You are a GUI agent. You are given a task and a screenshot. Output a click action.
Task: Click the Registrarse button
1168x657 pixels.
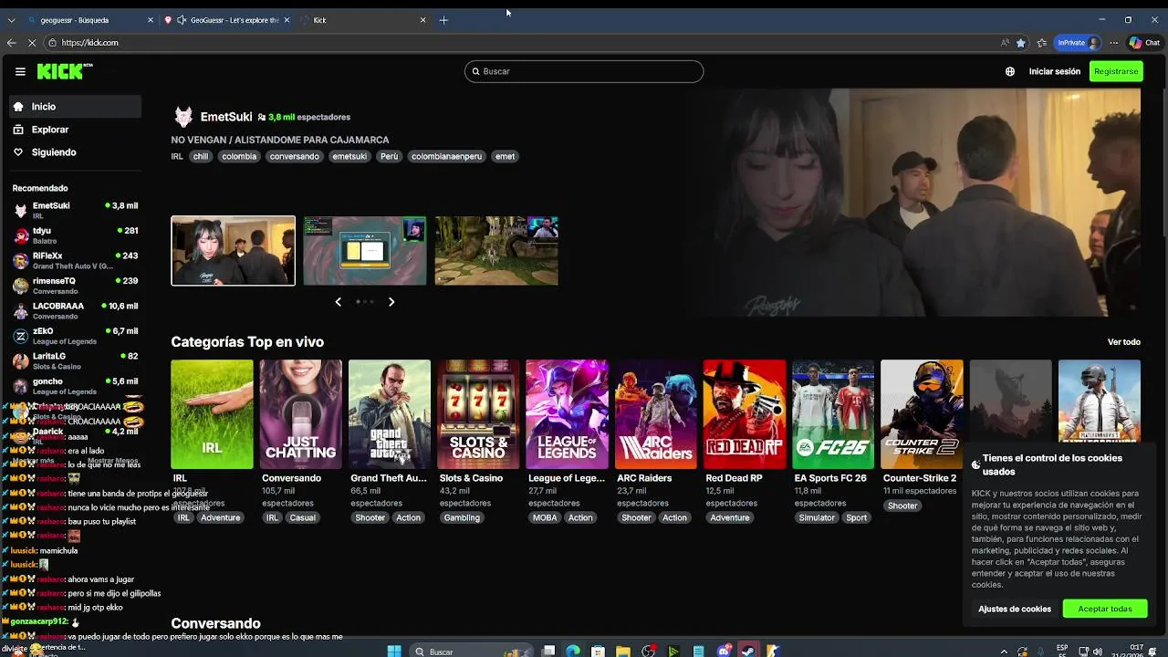point(1116,71)
